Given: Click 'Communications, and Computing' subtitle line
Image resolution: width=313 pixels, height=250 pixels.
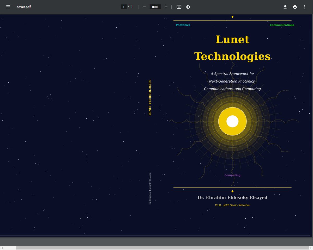Looking at the screenshot, I should pyautogui.click(x=232, y=89).
